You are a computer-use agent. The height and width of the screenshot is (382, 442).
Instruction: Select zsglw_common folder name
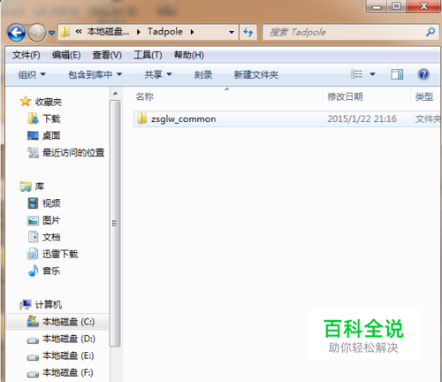click(184, 119)
